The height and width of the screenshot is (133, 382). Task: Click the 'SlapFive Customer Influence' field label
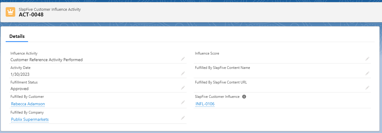pyautogui.click(x=217, y=97)
